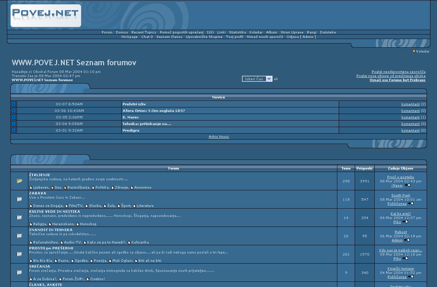View latest post icon in Kdo vas je najbolj row

click(x=405, y=258)
